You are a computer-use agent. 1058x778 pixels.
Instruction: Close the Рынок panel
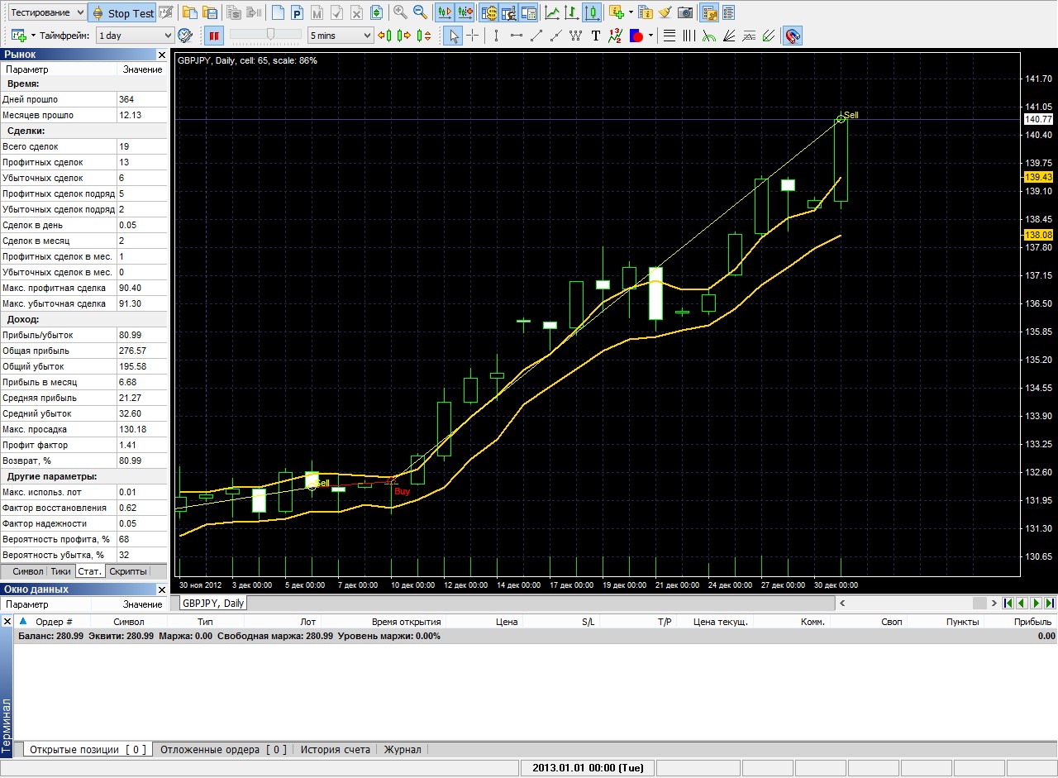click(x=161, y=55)
